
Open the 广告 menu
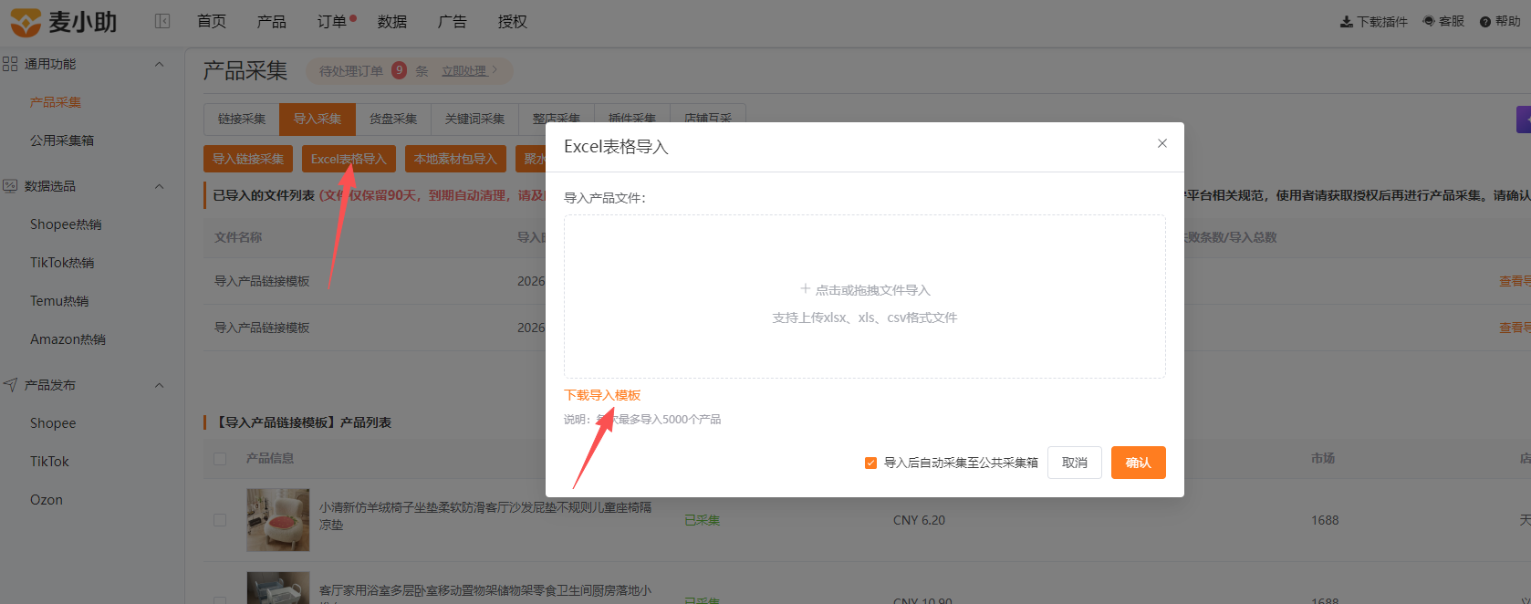(453, 22)
